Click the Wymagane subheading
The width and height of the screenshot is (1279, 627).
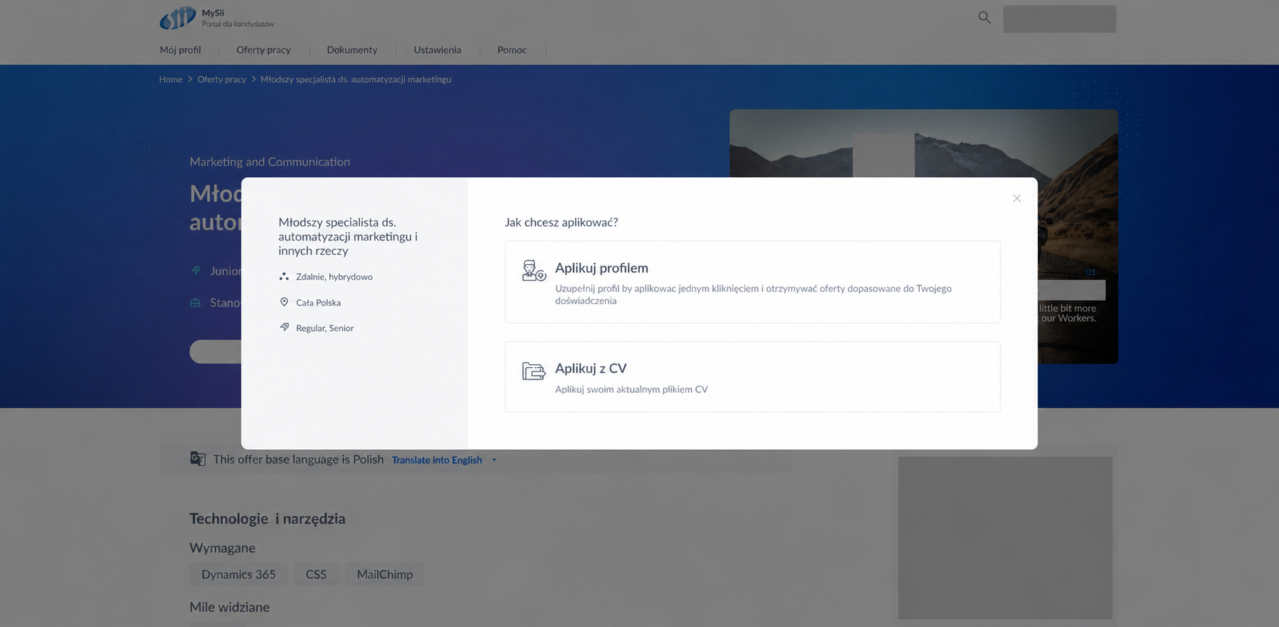(x=222, y=548)
